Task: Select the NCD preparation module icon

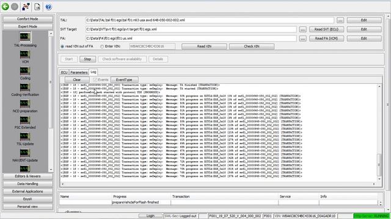Action: click(x=25, y=103)
